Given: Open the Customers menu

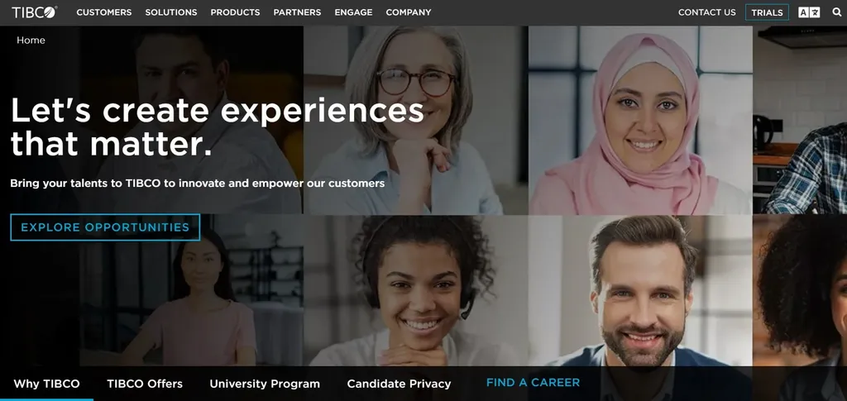Looking at the screenshot, I should point(103,12).
